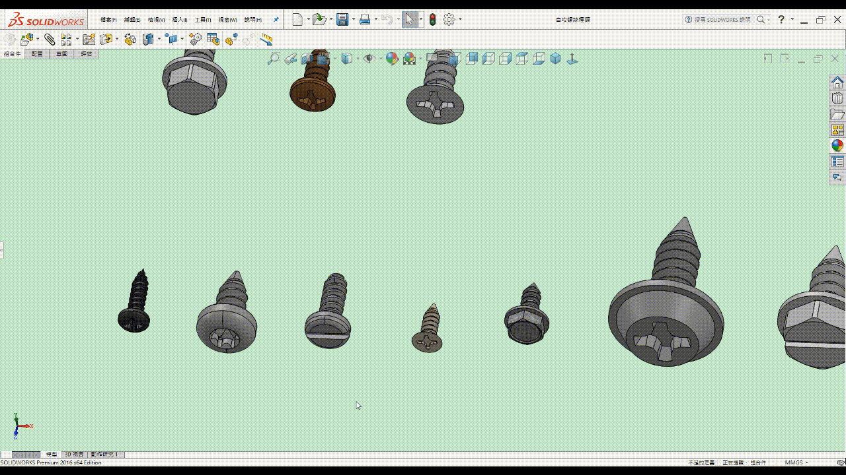Click the Home icon in task pane
The height and width of the screenshot is (475, 846).
[837, 82]
